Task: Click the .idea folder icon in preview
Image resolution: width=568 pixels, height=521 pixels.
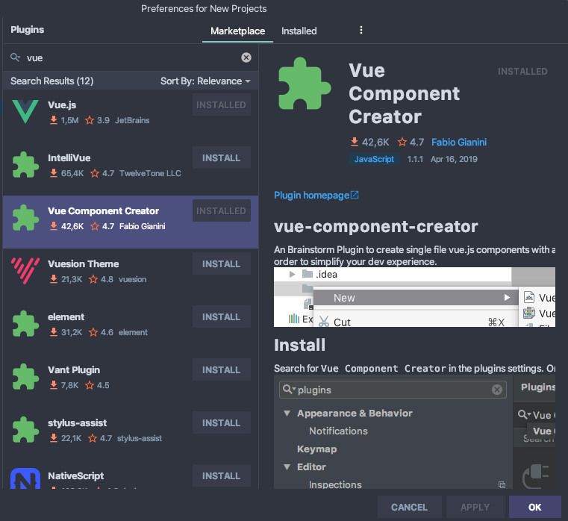Action: point(308,274)
